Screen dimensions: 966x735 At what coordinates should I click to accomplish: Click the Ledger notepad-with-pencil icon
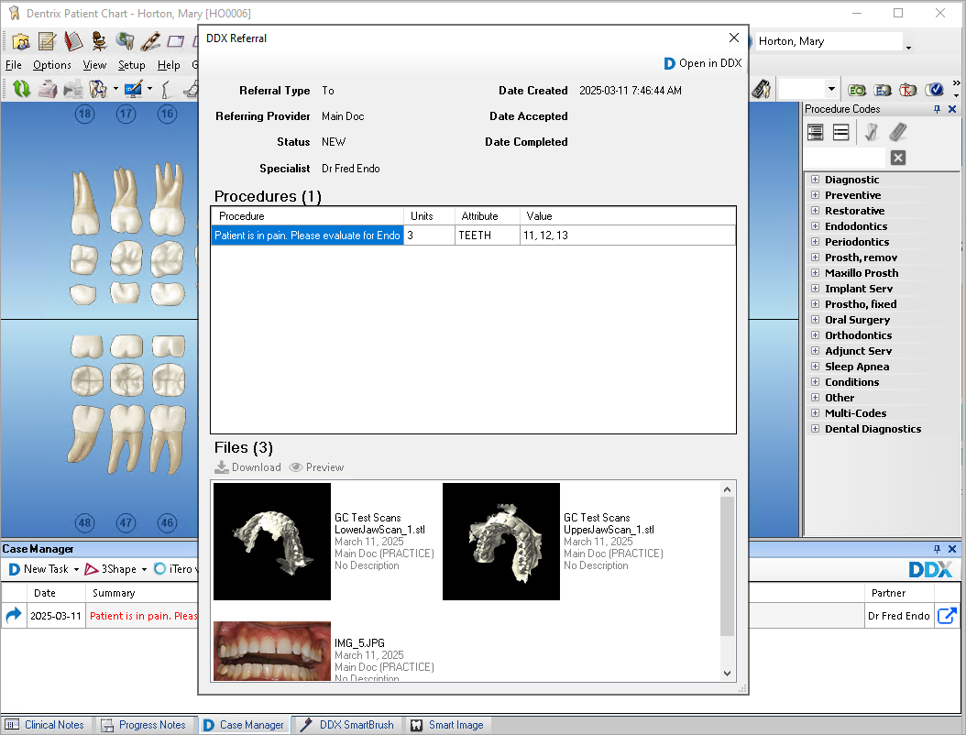point(47,41)
